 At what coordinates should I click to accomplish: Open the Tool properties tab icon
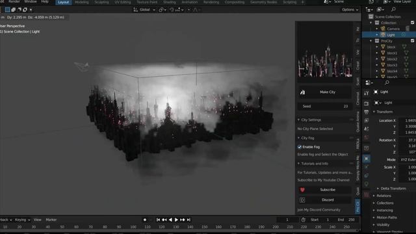pyautogui.click(x=367, y=93)
